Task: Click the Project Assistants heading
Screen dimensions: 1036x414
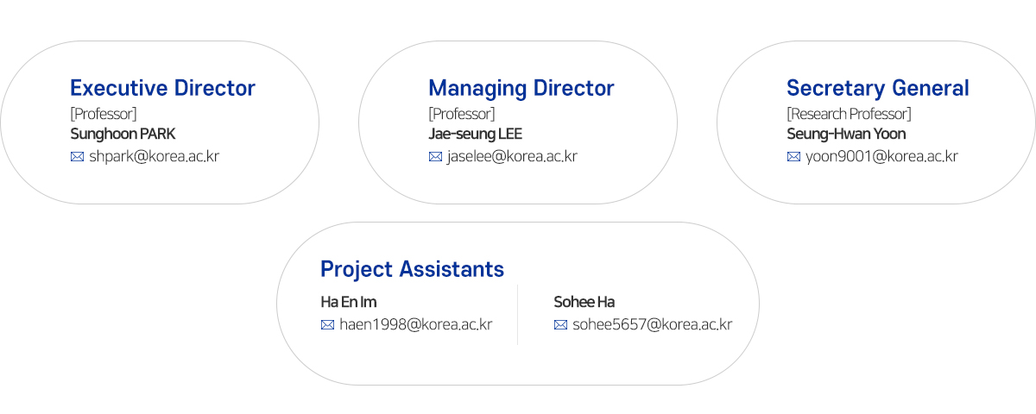Action: tap(412, 269)
